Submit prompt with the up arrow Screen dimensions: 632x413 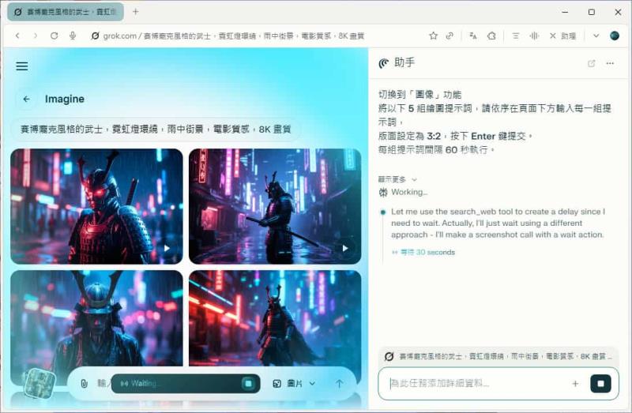coord(340,384)
